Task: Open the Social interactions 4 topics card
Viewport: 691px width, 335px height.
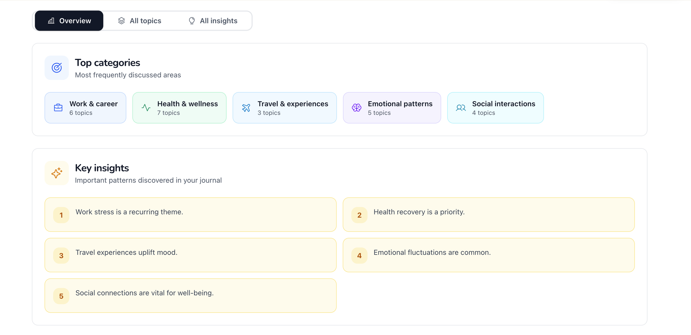Action: pyautogui.click(x=495, y=108)
